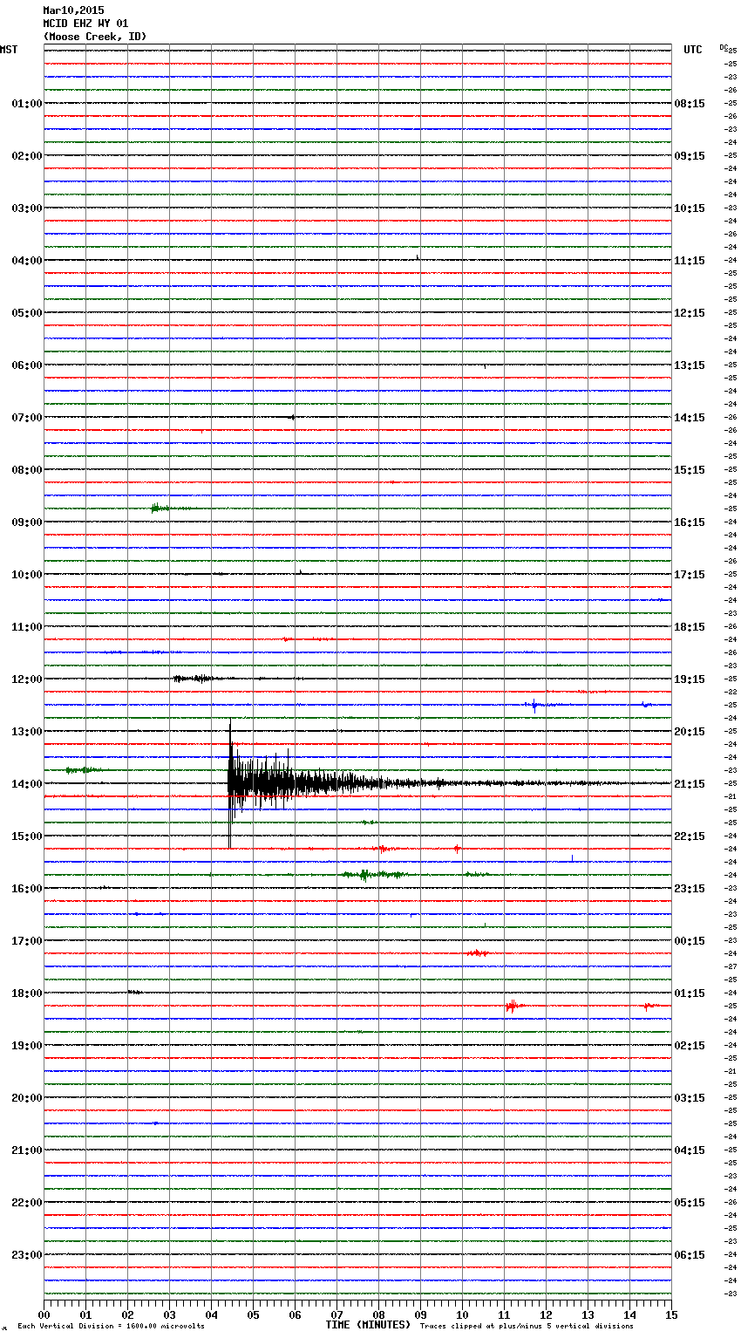The height and width of the screenshot is (1338, 741).
Task: Click minute 10 on the bottom axis
Action: click(x=462, y=1314)
